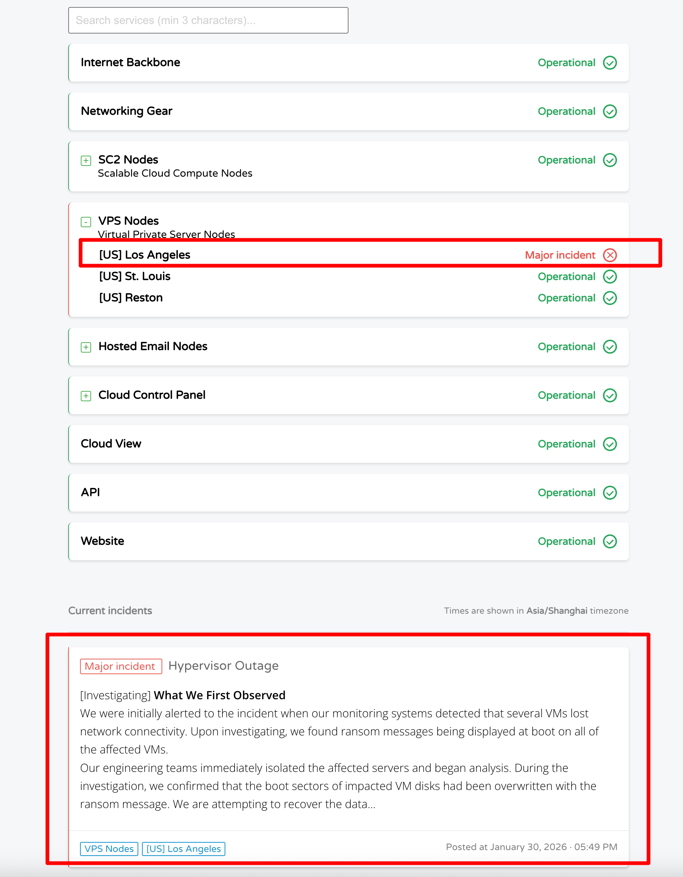Select the [US] St. Louis node row

[x=135, y=276]
